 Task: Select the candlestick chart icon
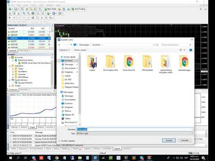pyautogui.click(x=14, y=13)
